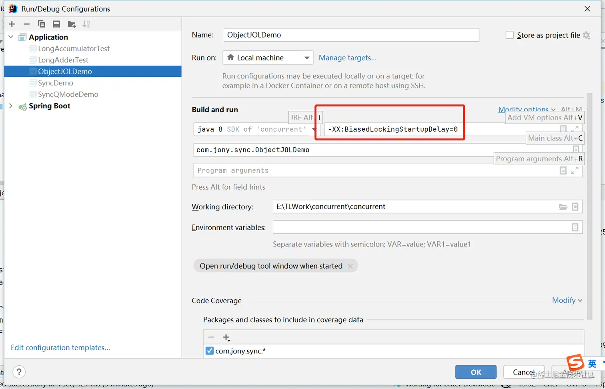605x389 pixels.
Task: Save the configuration using the disk icon
Action: pos(56,24)
